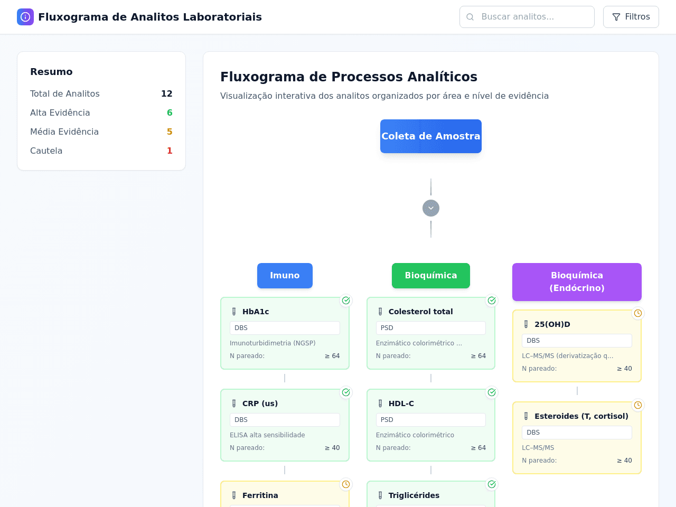This screenshot has height=507, width=676.
Task: Open the Filtros filter menu
Action: click(631, 17)
